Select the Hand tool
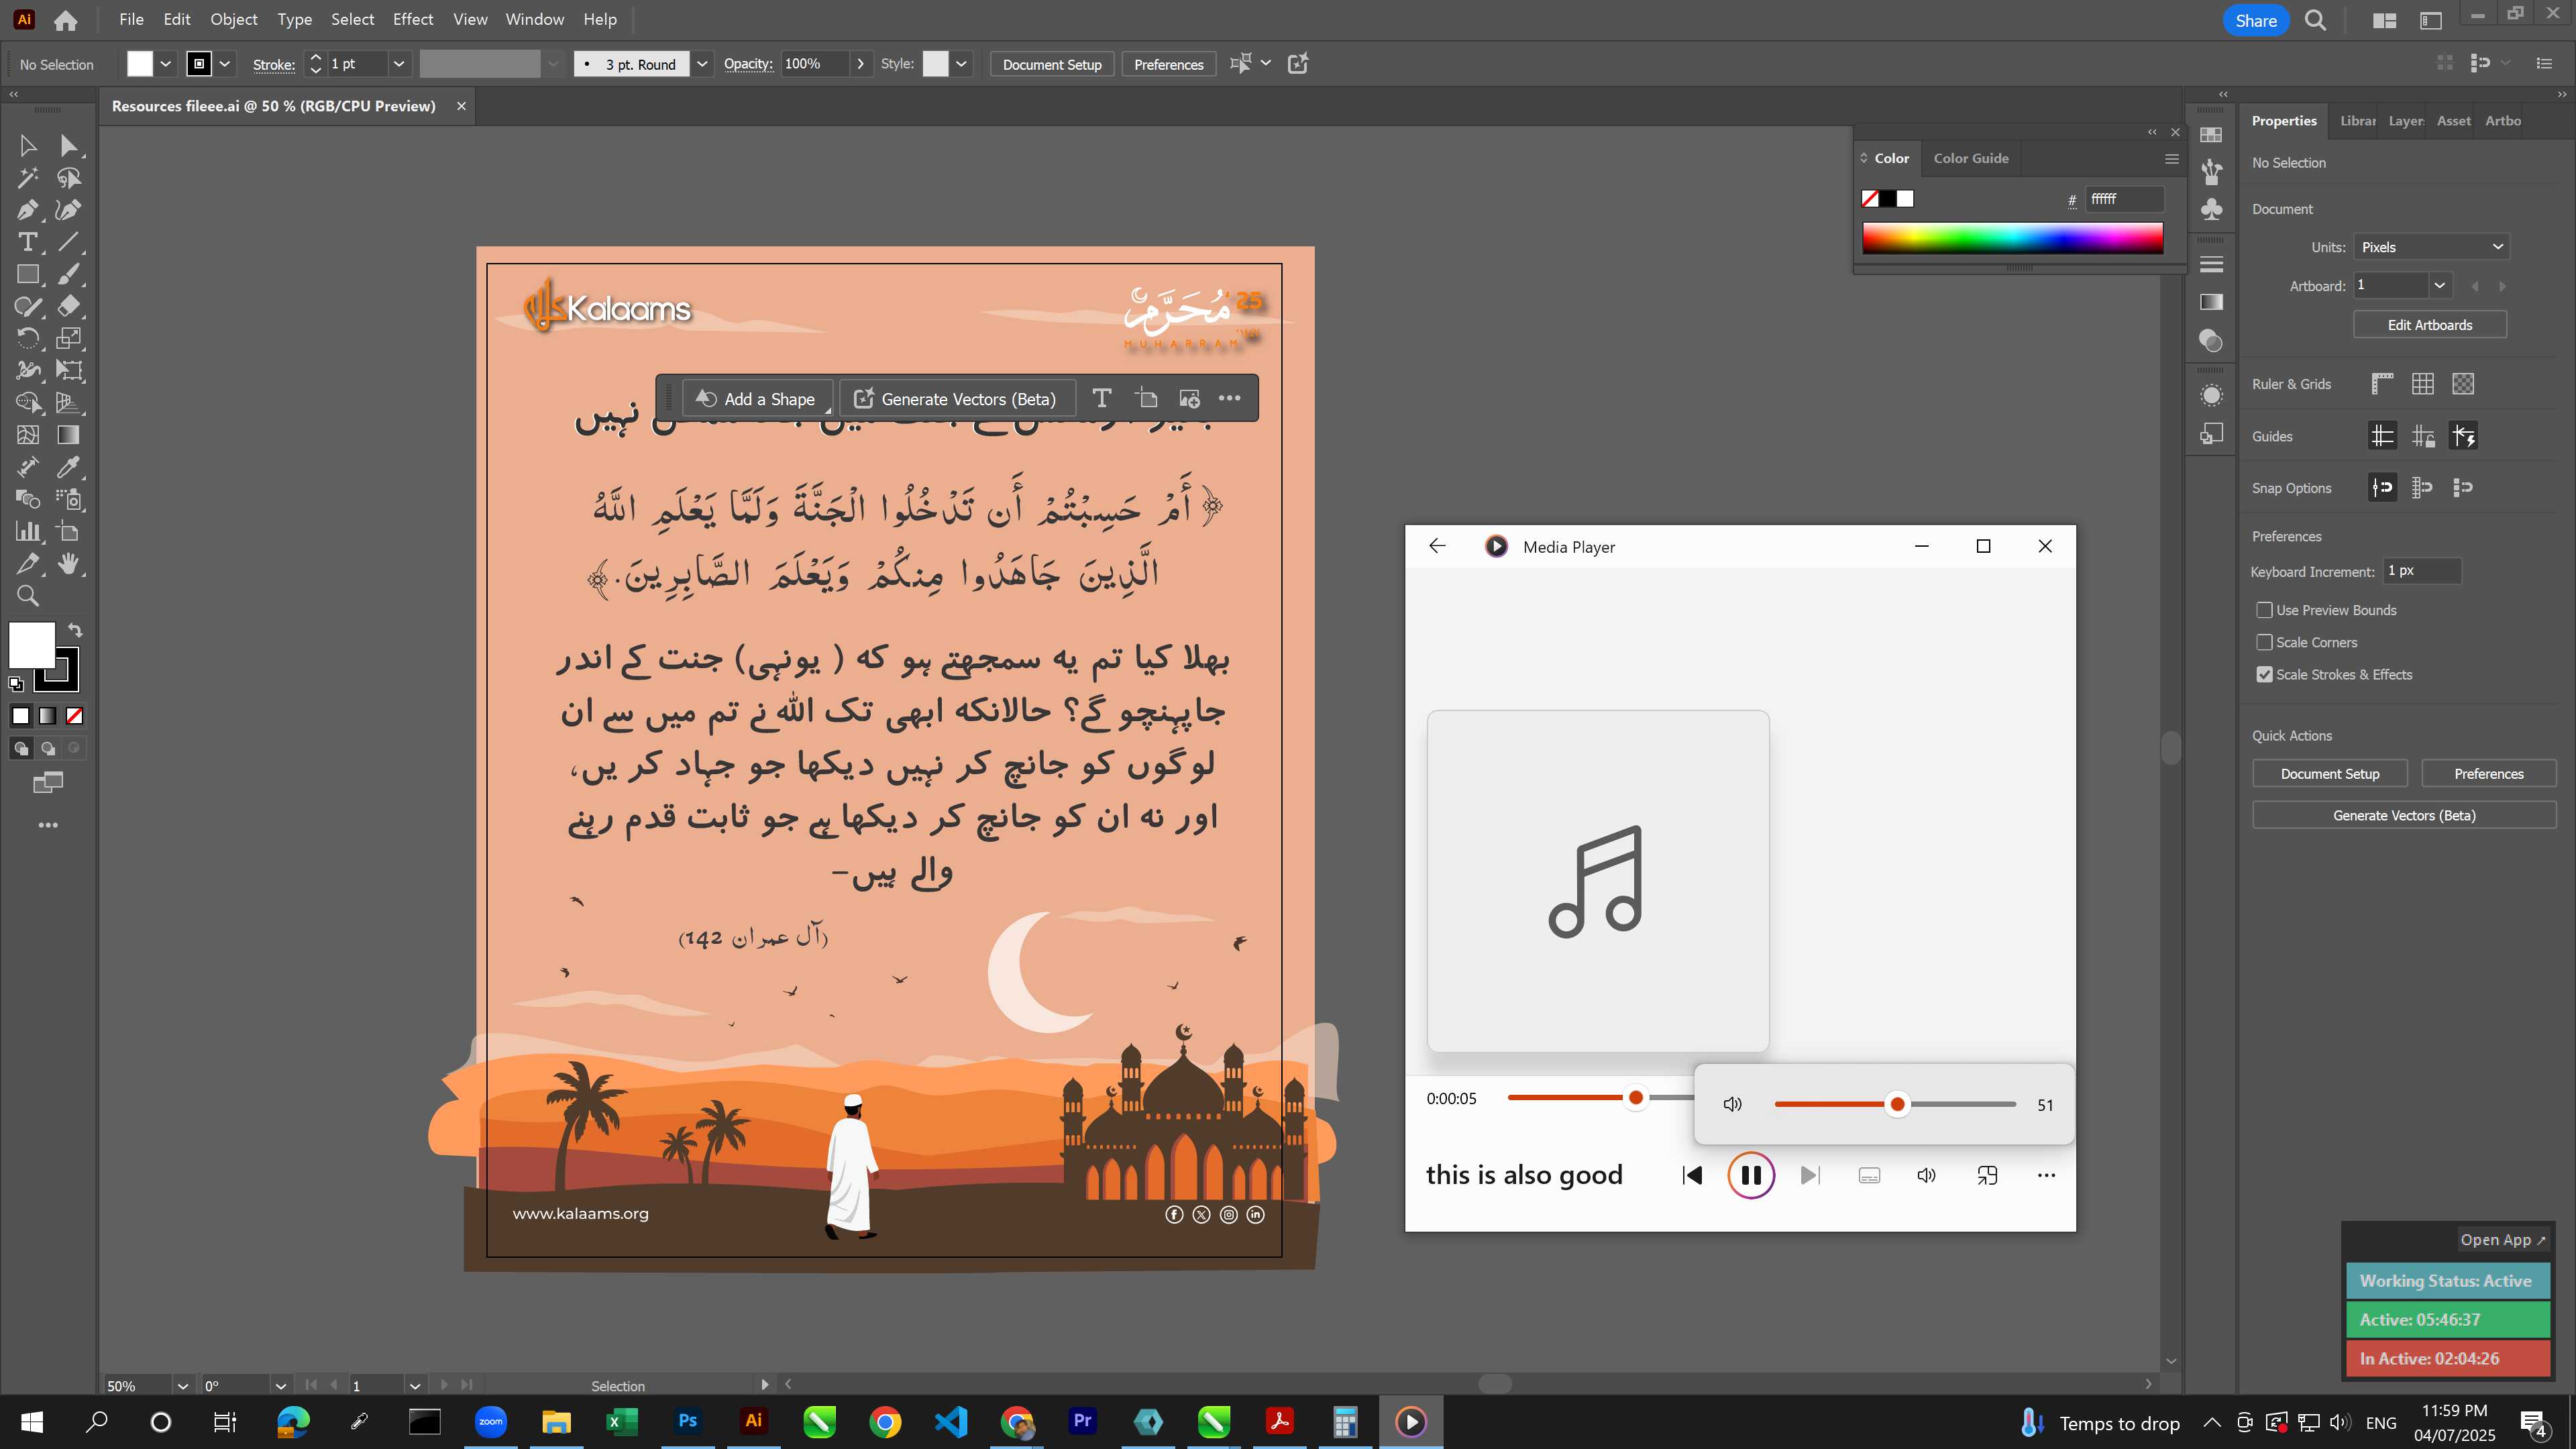This screenshot has height=1449, width=2576. (x=69, y=563)
